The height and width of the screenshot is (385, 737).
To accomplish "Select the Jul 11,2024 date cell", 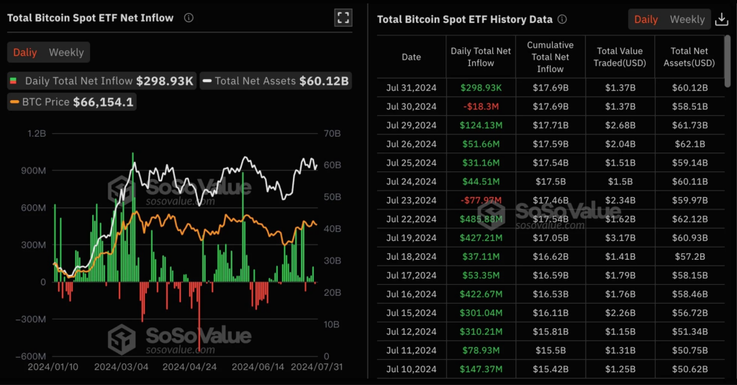I will click(x=411, y=350).
